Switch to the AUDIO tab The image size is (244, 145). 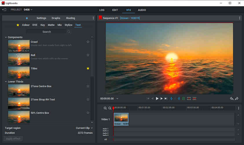click(x=142, y=10)
